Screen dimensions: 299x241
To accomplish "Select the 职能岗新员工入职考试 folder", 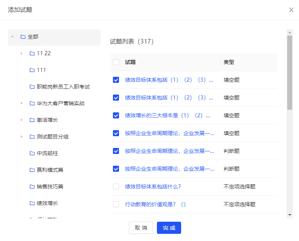I will (63, 87).
